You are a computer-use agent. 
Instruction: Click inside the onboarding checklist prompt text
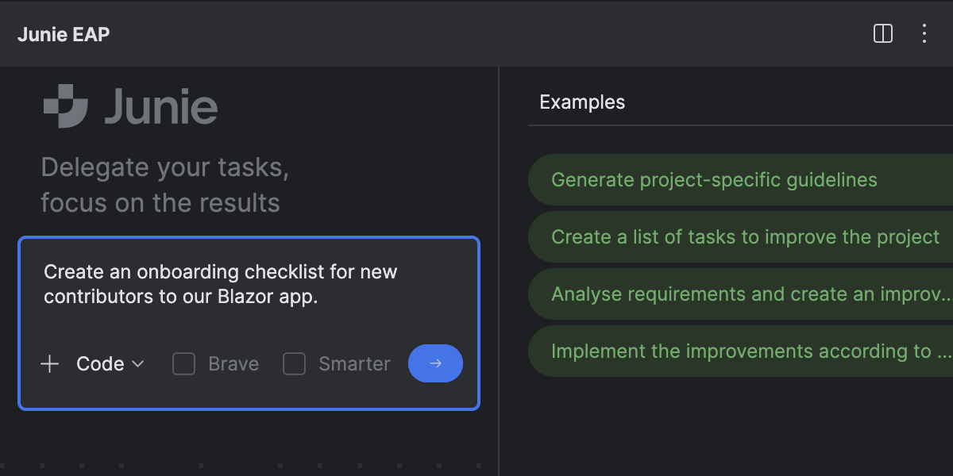(x=220, y=284)
